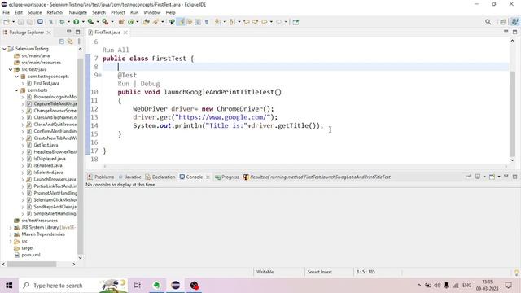Switch to the Problems tab

(x=101, y=177)
